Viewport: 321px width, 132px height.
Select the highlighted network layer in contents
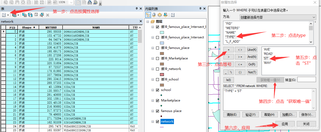(x=167, y=121)
